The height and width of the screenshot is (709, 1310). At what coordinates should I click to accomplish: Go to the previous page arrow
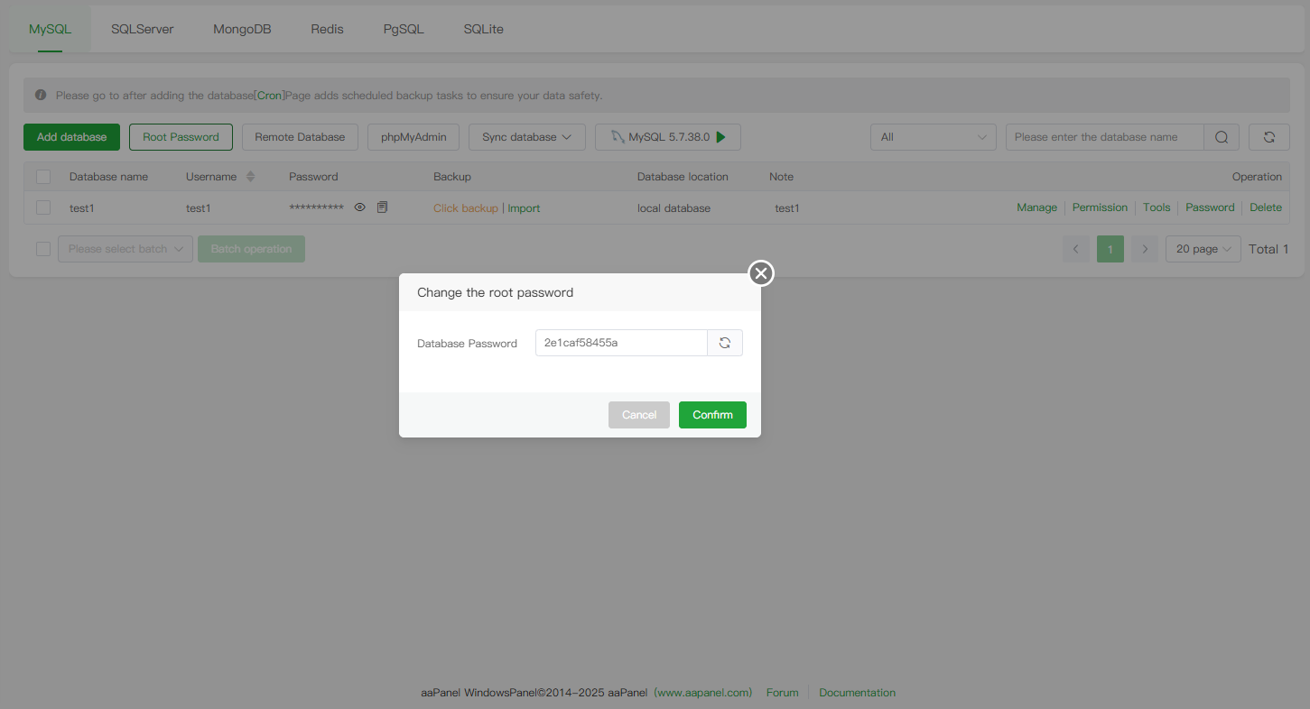(x=1075, y=249)
